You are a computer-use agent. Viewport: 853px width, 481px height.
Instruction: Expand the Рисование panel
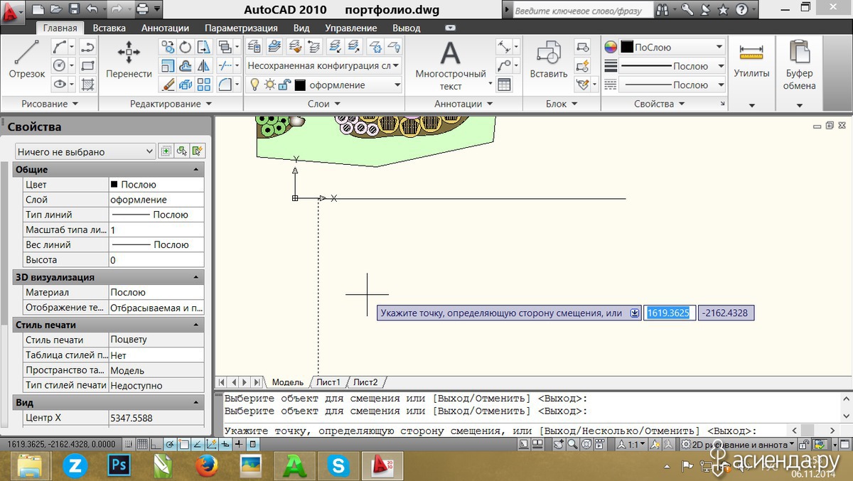49,104
